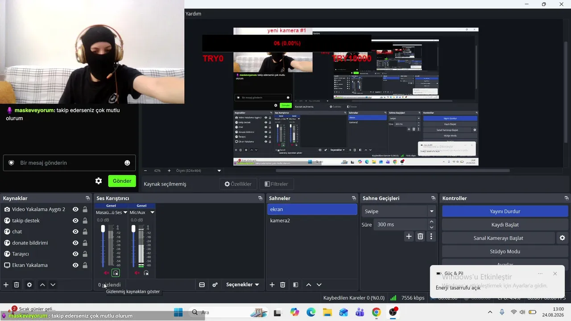Undock the Kaynaklar panel
The image size is (571, 321).
coord(88,198)
